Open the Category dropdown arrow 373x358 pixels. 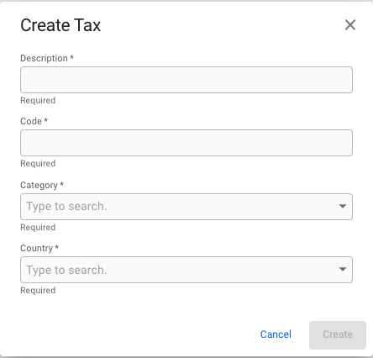point(343,206)
